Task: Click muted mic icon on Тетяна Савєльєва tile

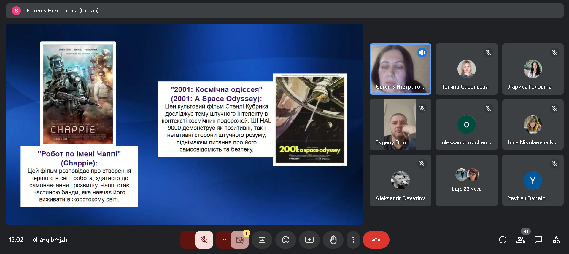Action: (488, 53)
